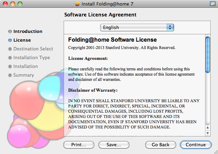Select the Destination Select step

(x=33, y=49)
